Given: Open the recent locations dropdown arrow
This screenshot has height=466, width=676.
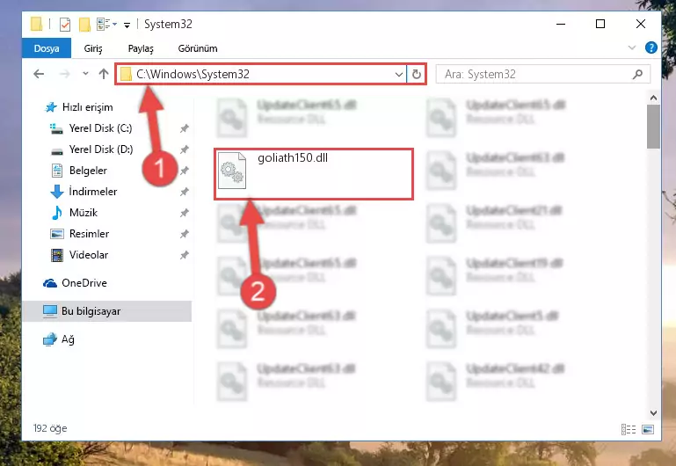Looking at the screenshot, I should tap(85, 74).
